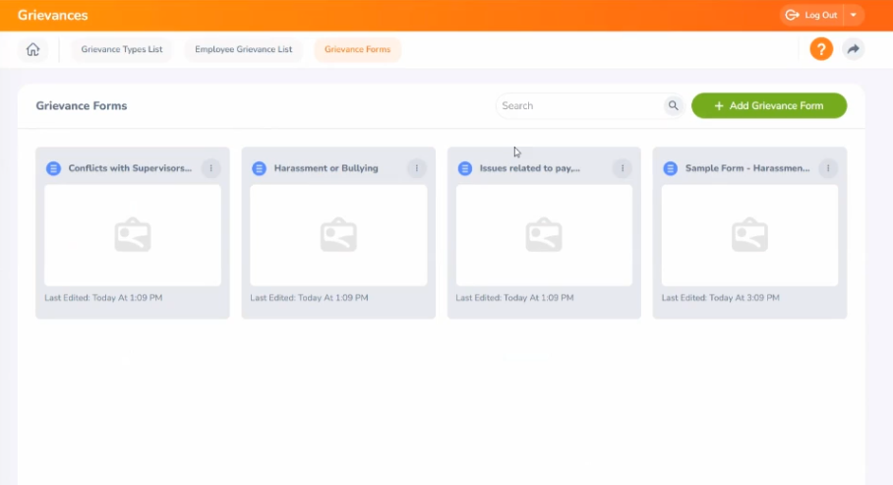Switch to Grievance Types List tab
The image size is (893, 485).
(x=122, y=49)
